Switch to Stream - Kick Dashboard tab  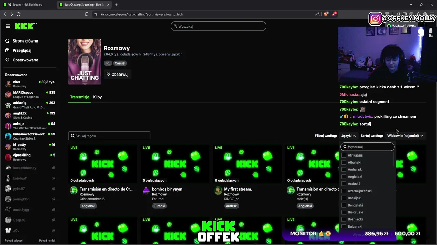point(27,5)
